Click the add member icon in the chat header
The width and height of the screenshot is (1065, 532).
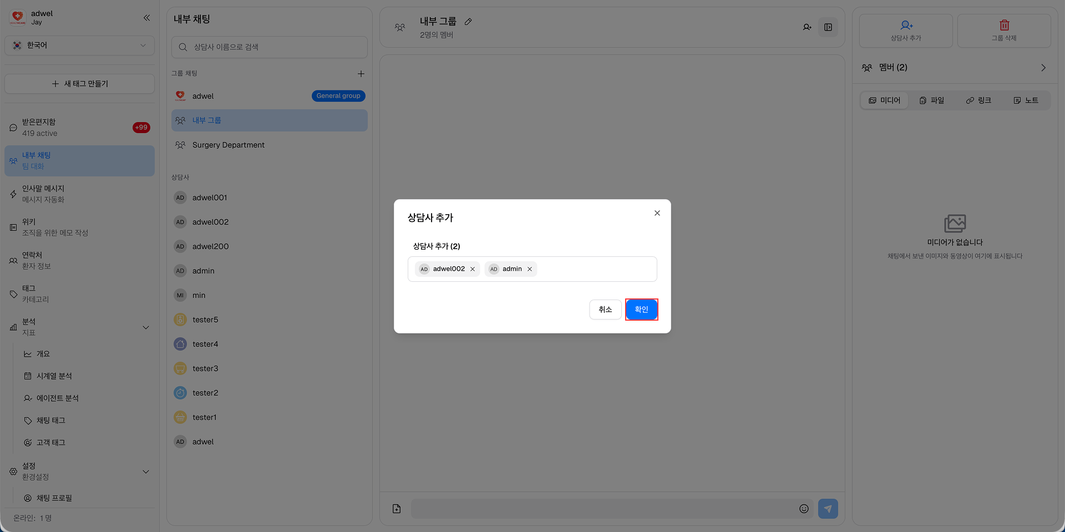click(x=807, y=27)
